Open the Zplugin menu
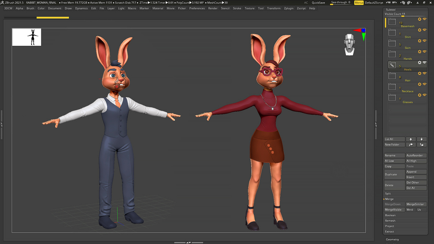 click(x=288, y=8)
